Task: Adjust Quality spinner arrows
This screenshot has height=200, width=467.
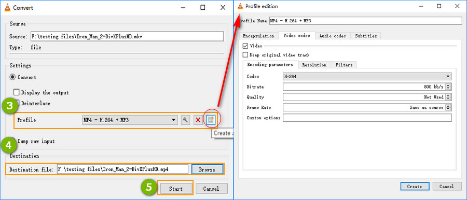Action: (448, 97)
